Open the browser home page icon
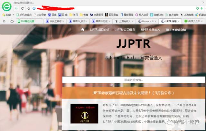This screenshot has height=131, width=206. point(29,8)
